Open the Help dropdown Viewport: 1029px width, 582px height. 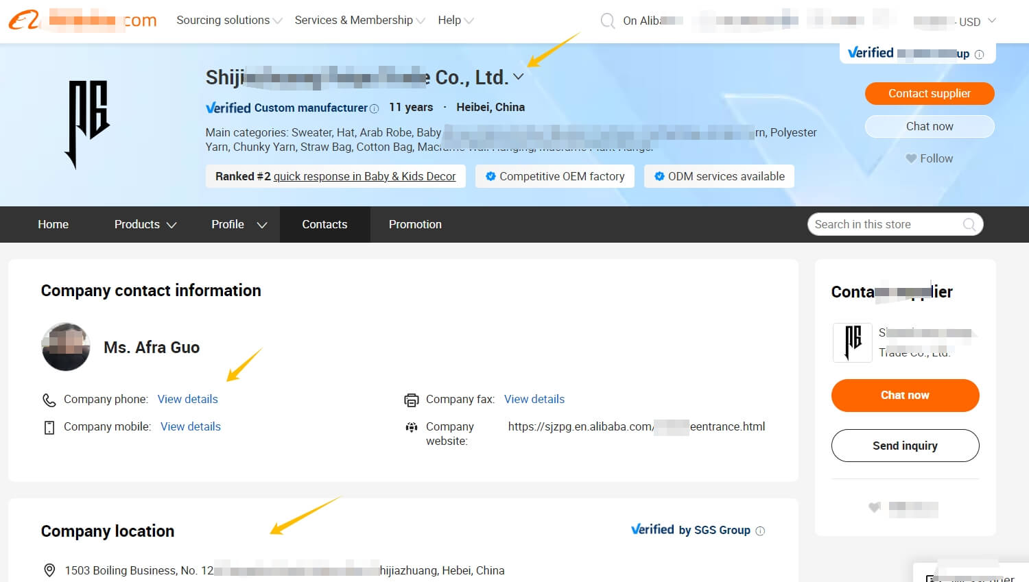pos(456,21)
